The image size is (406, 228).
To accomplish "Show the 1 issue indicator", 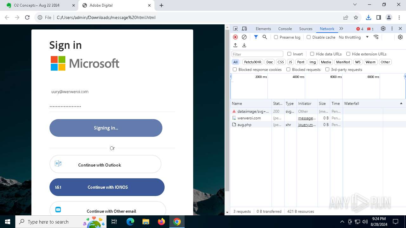I will click(370, 29).
